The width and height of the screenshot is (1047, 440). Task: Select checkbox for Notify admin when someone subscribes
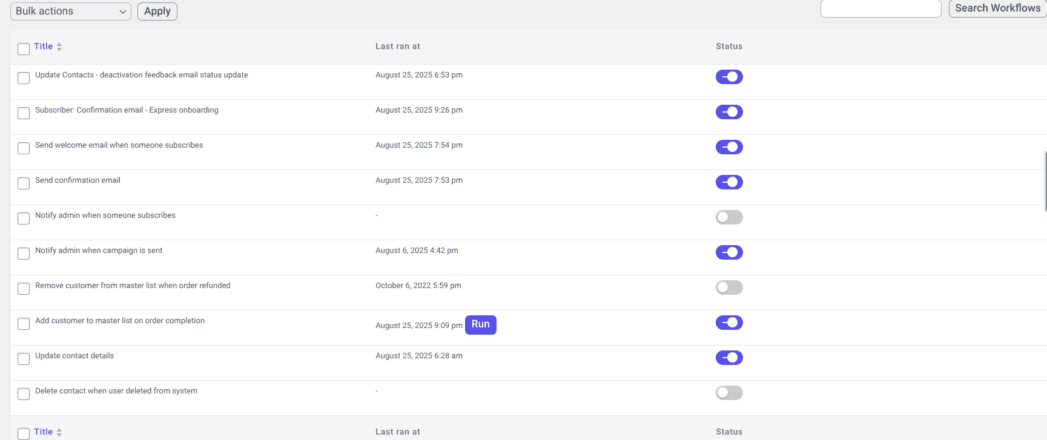point(24,218)
